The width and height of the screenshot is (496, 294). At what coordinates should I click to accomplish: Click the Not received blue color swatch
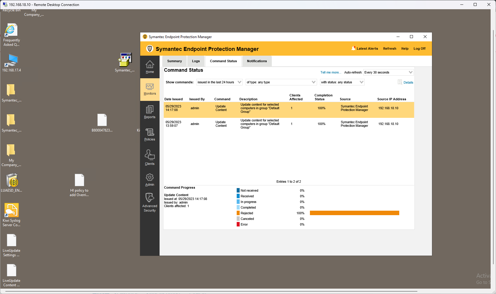coord(238,190)
